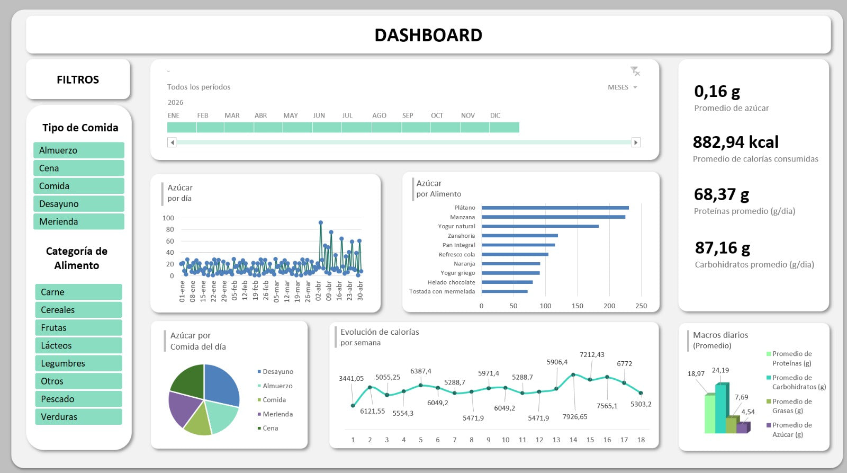Viewport: 847px width, 473px height.
Task: Click the 882,94 kcal value
Action: [736, 142]
